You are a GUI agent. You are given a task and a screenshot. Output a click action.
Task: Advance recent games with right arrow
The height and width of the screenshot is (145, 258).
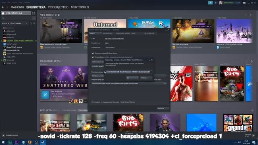point(252,61)
